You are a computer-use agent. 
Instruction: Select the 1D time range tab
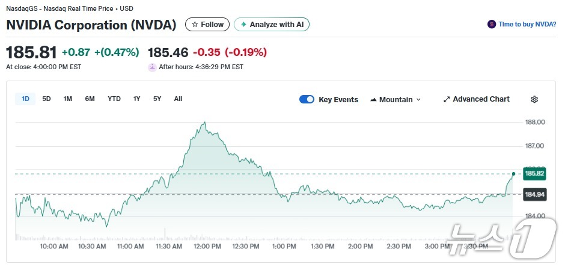[25, 99]
